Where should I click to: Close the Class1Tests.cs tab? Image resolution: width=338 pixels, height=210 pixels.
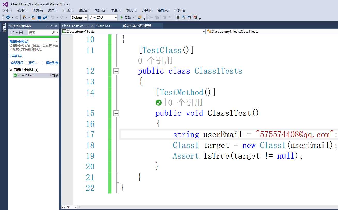92,26
